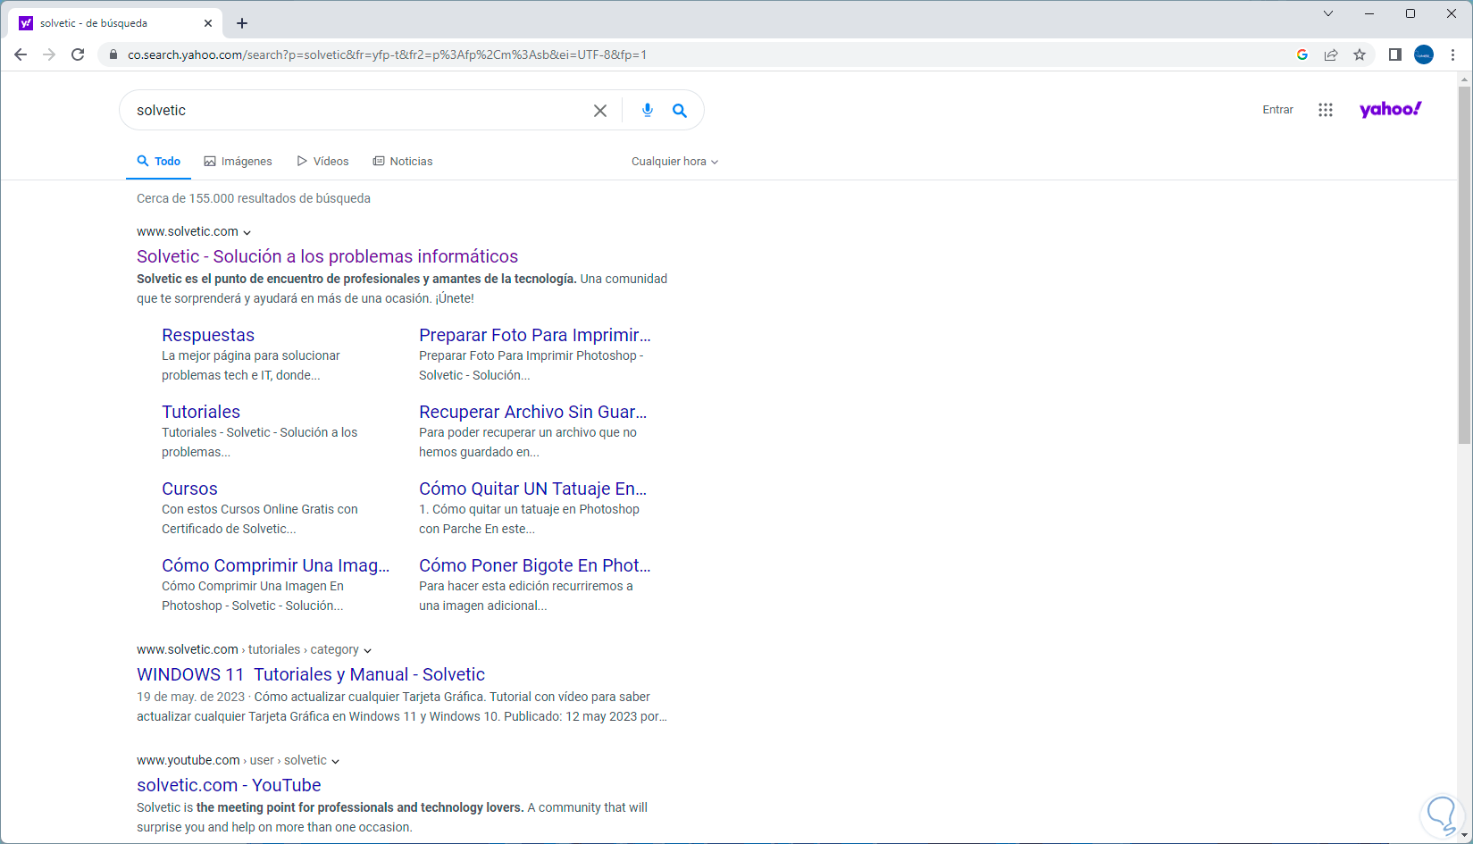
Task: Open the Tutoriales sitelink
Action: pyautogui.click(x=201, y=412)
